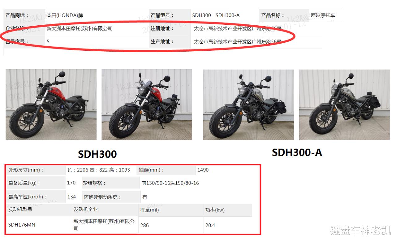Open the second red SDH300 photo with windshield
396x242 pixels.
click(147, 104)
